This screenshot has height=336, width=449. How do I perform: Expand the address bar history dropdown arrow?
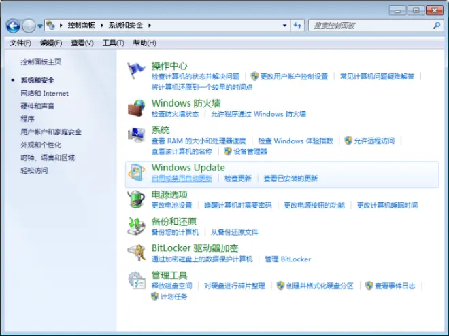(284, 26)
